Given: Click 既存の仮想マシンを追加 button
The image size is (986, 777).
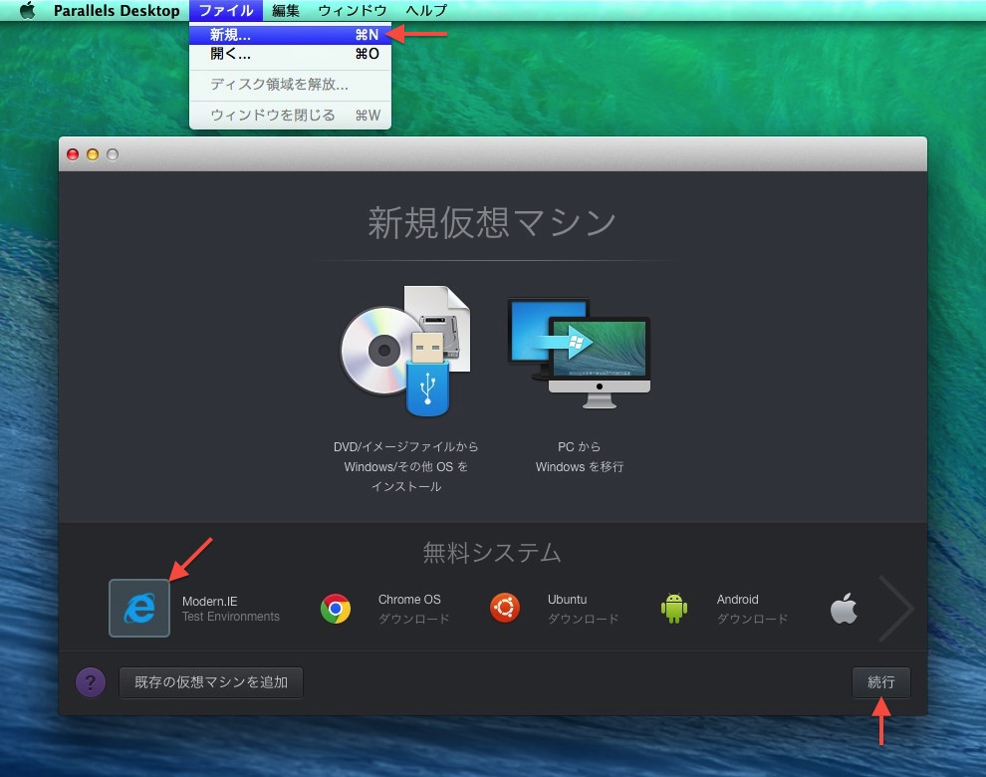Looking at the screenshot, I should (x=211, y=682).
